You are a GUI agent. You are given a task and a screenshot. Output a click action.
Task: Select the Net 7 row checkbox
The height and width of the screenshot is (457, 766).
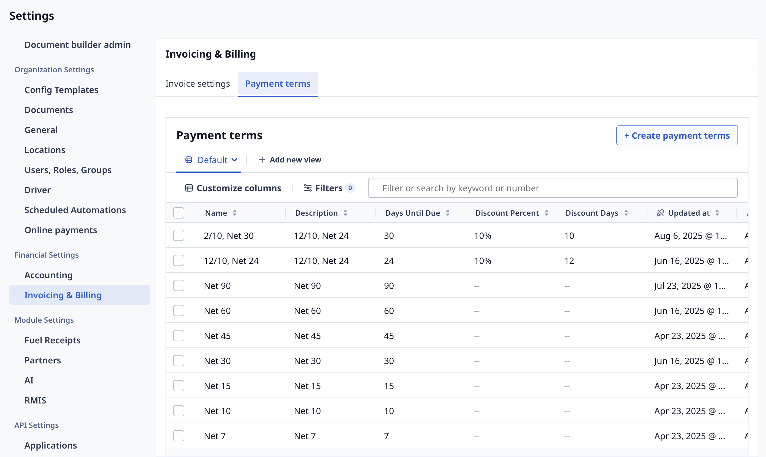[x=179, y=436]
